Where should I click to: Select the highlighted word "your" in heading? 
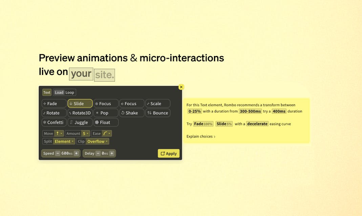click(81, 74)
